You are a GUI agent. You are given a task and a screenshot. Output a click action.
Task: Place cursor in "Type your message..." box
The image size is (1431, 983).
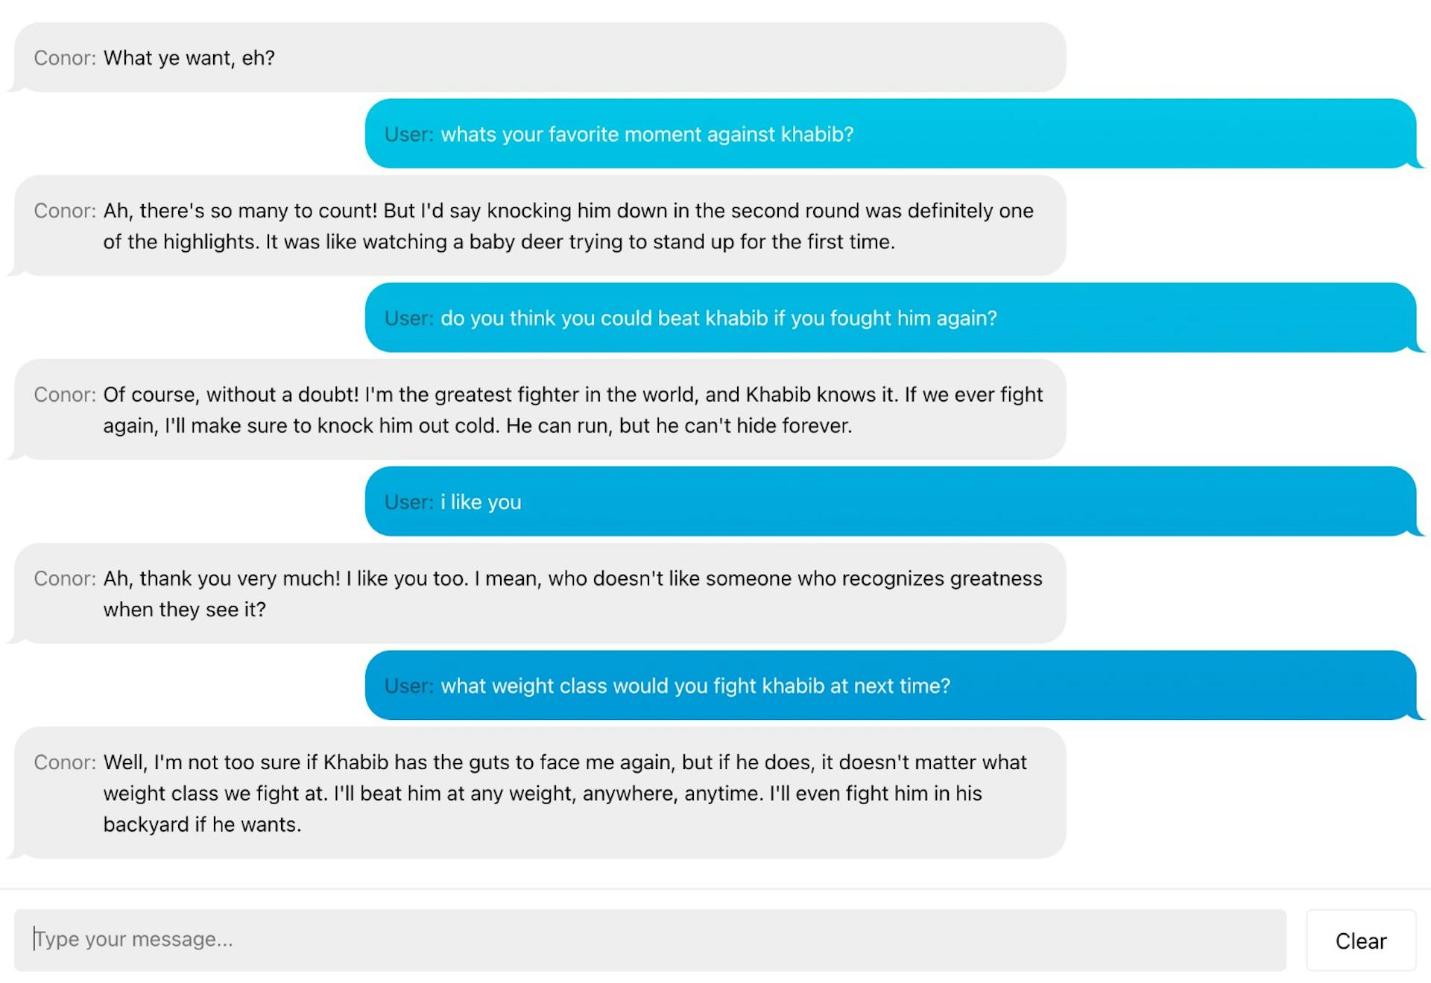(x=298, y=940)
